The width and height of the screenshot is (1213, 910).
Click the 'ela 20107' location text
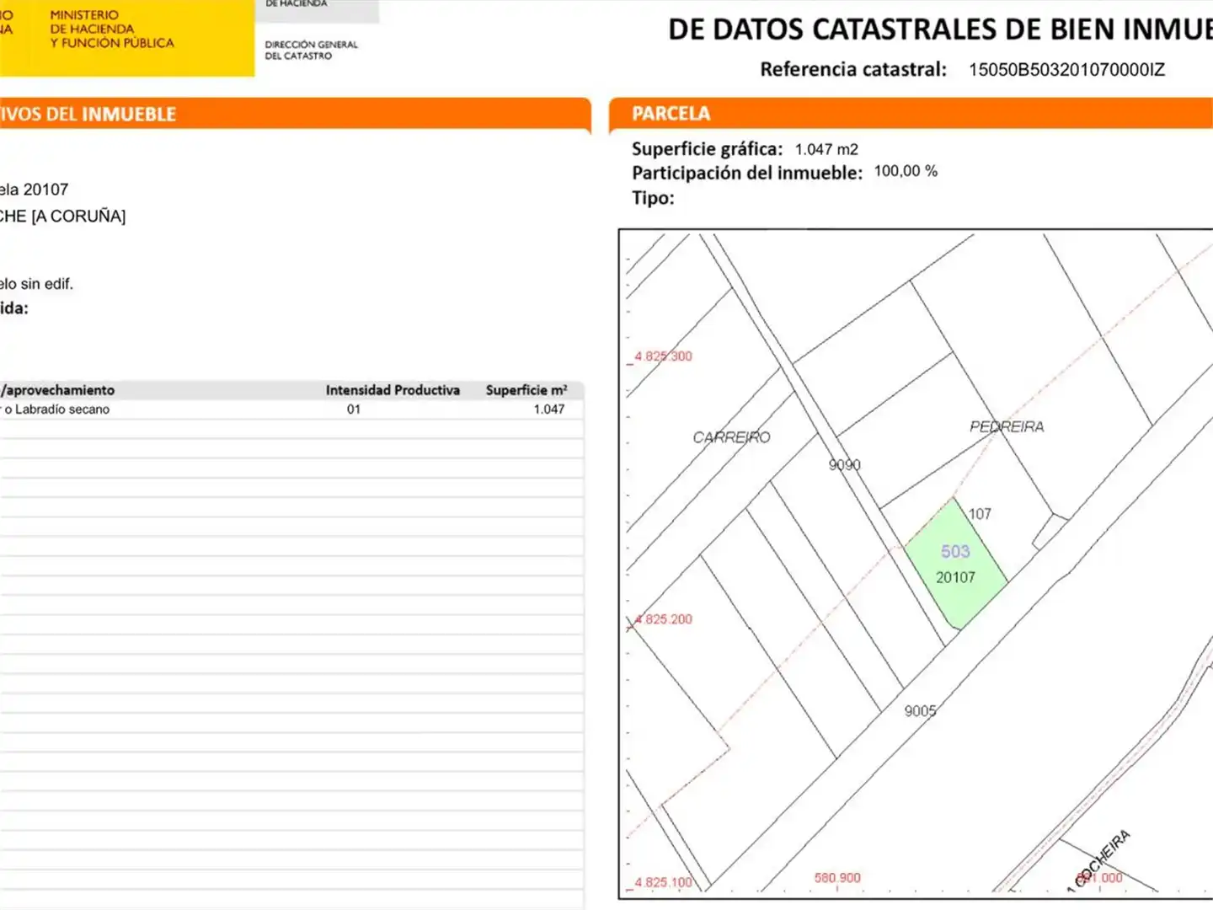click(34, 190)
